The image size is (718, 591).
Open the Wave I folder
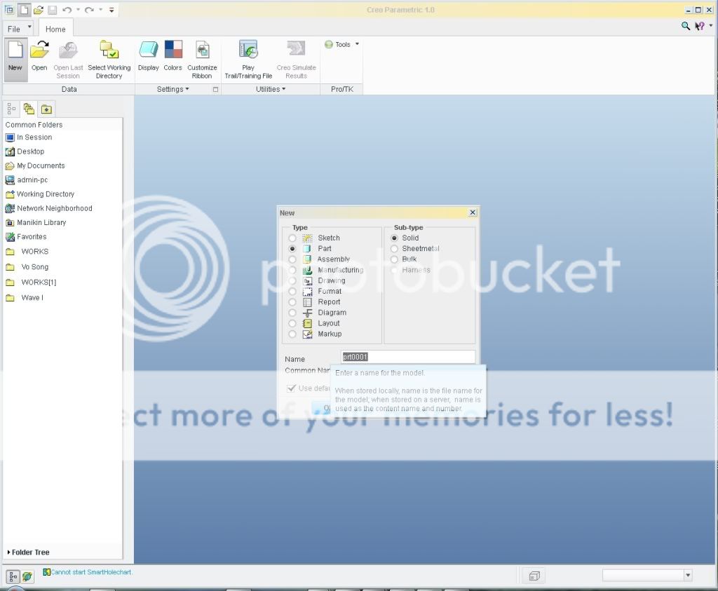(25, 297)
